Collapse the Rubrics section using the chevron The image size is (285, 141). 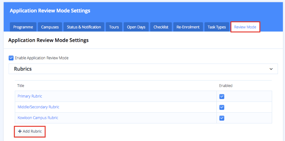(x=271, y=69)
